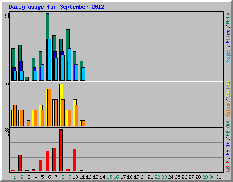Viewport: 233px width, 182px height.
Task: Click the orange sites bar for day 6
Action: (x=49, y=107)
